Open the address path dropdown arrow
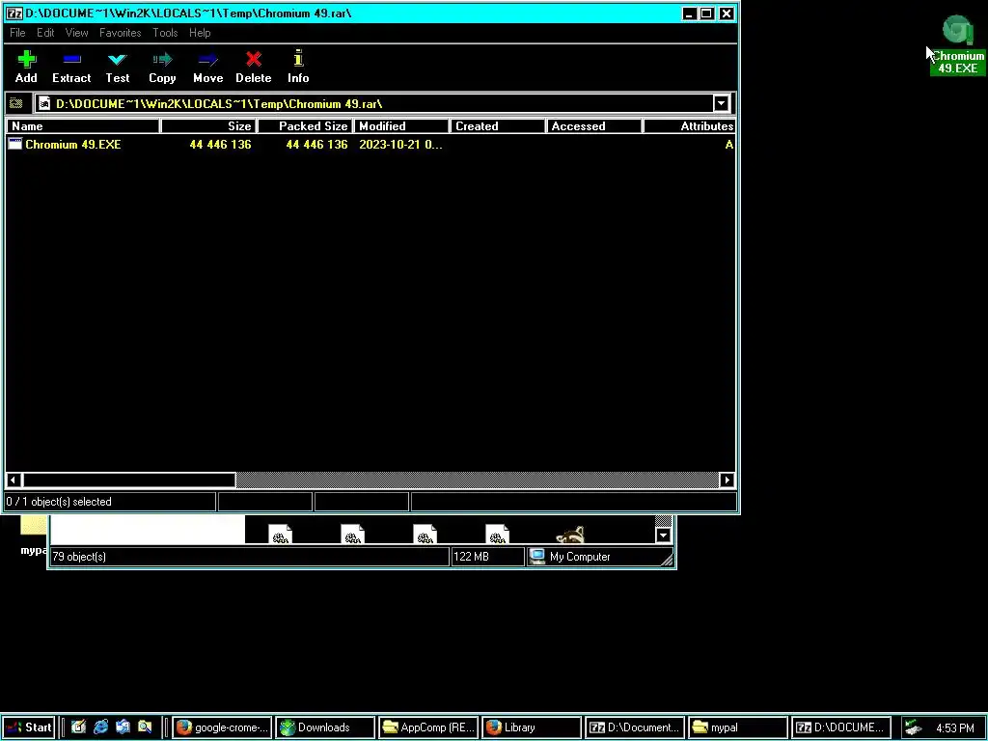The image size is (988, 741). pos(722,103)
